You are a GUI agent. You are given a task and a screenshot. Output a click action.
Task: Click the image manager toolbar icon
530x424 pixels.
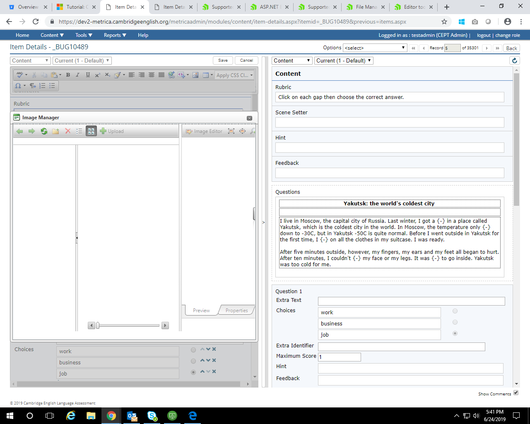tap(195, 75)
